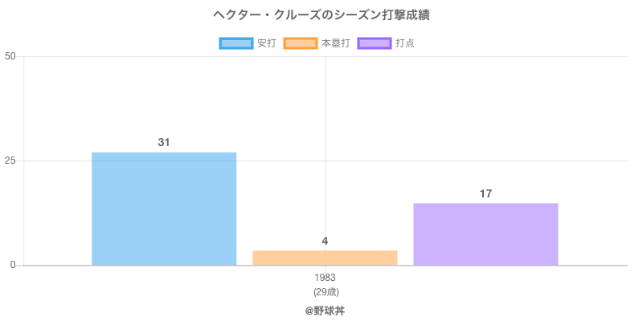Viewport: 643px width, 321px height.
Task: Click the (29歳) age label
Action: (325, 291)
